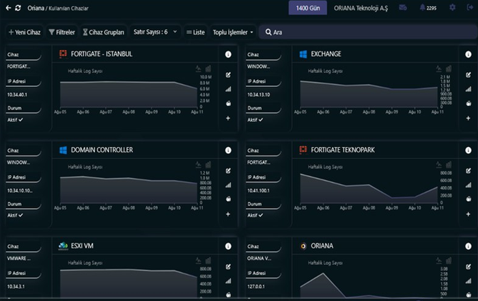Screen dimensions: 478x301
Task: Click Aktif status on DOMAIN CONTROLLER card
Action: (x=15, y=215)
